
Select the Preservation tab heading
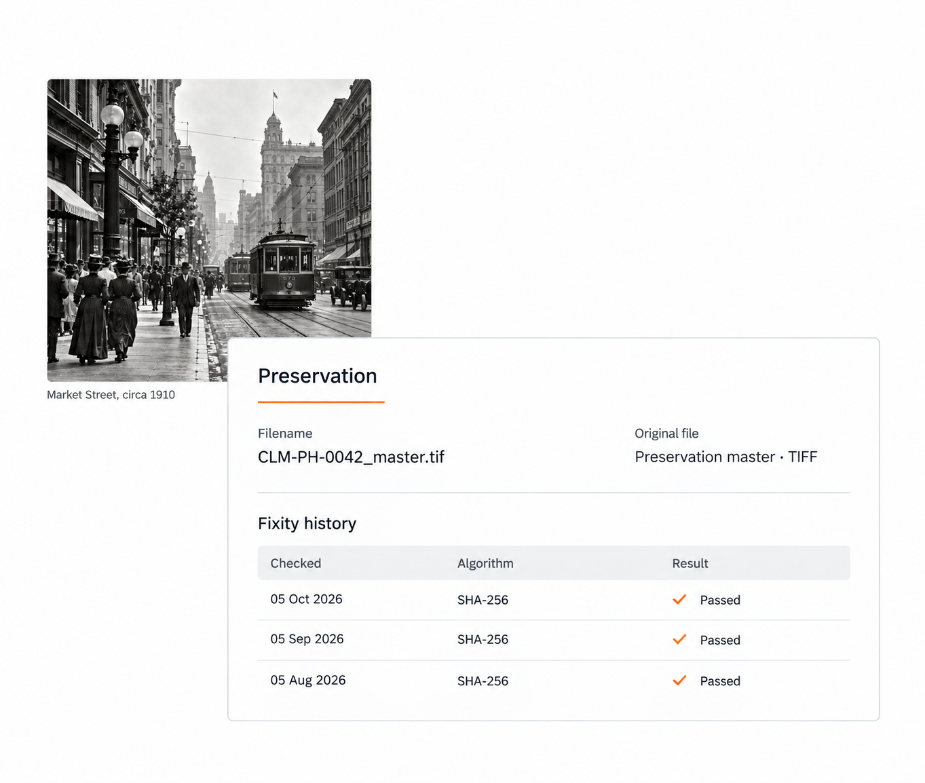point(318,376)
